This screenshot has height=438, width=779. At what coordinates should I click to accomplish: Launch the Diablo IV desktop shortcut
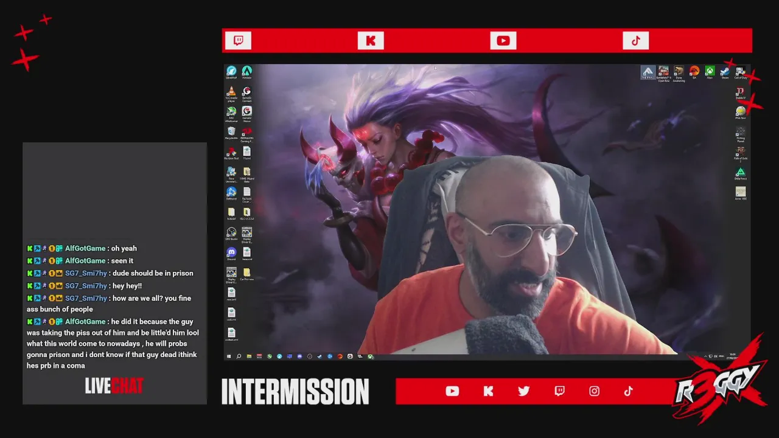741,93
